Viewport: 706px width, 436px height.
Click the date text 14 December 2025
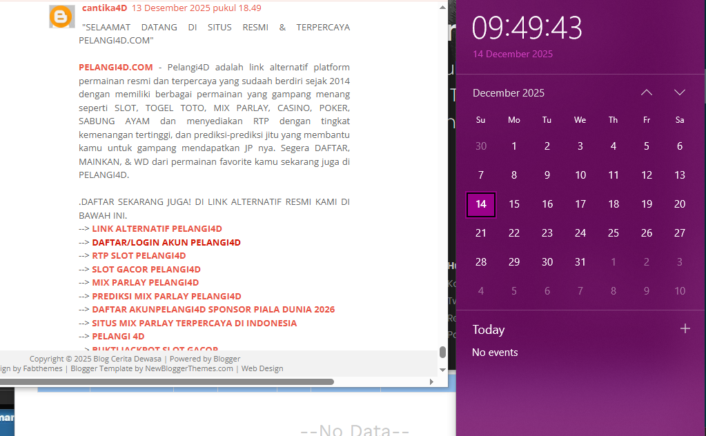(x=512, y=54)
